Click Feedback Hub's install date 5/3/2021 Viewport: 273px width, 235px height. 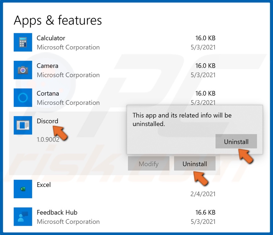(x=203, y=222)
